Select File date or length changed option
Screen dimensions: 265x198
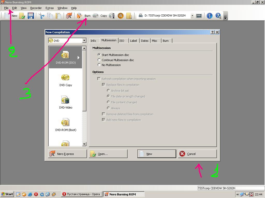tap(126, 96)
